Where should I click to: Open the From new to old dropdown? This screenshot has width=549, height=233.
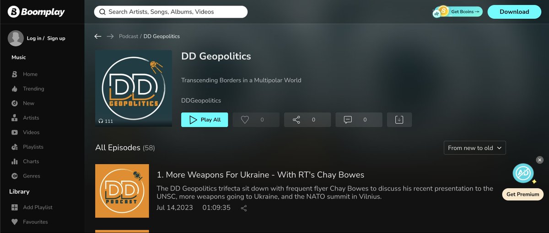(x=475, y=148)
